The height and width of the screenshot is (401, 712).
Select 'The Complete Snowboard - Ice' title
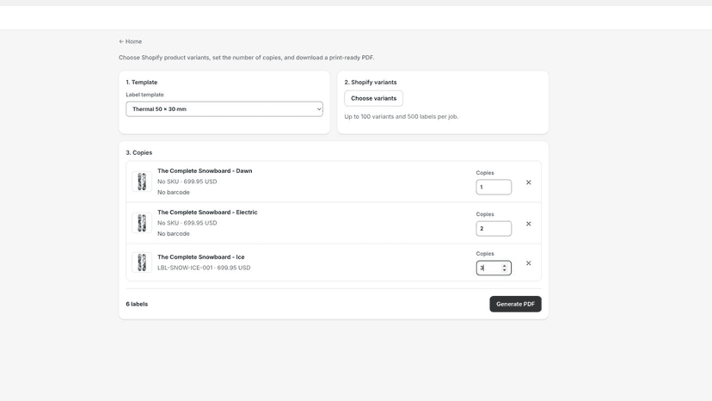pyautogui.click(x=201, y=257)
